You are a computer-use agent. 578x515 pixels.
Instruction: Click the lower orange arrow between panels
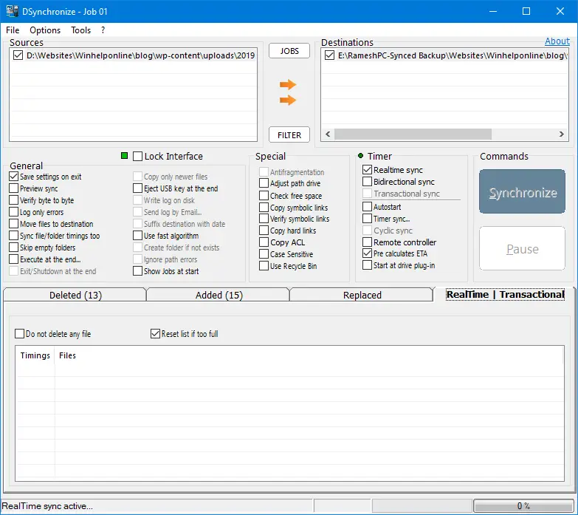tap(288, 100)
